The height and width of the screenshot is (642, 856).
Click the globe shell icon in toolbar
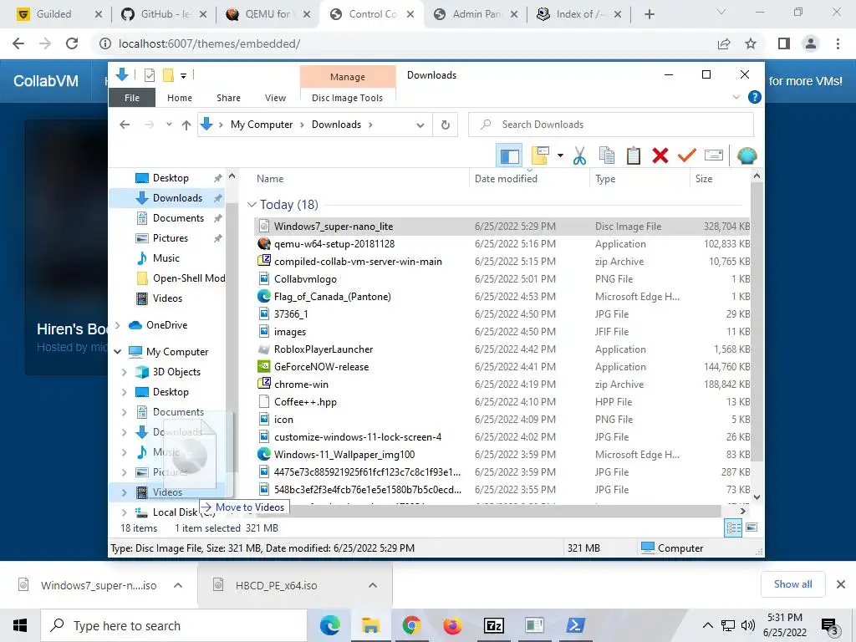click(x=746, y=155)
